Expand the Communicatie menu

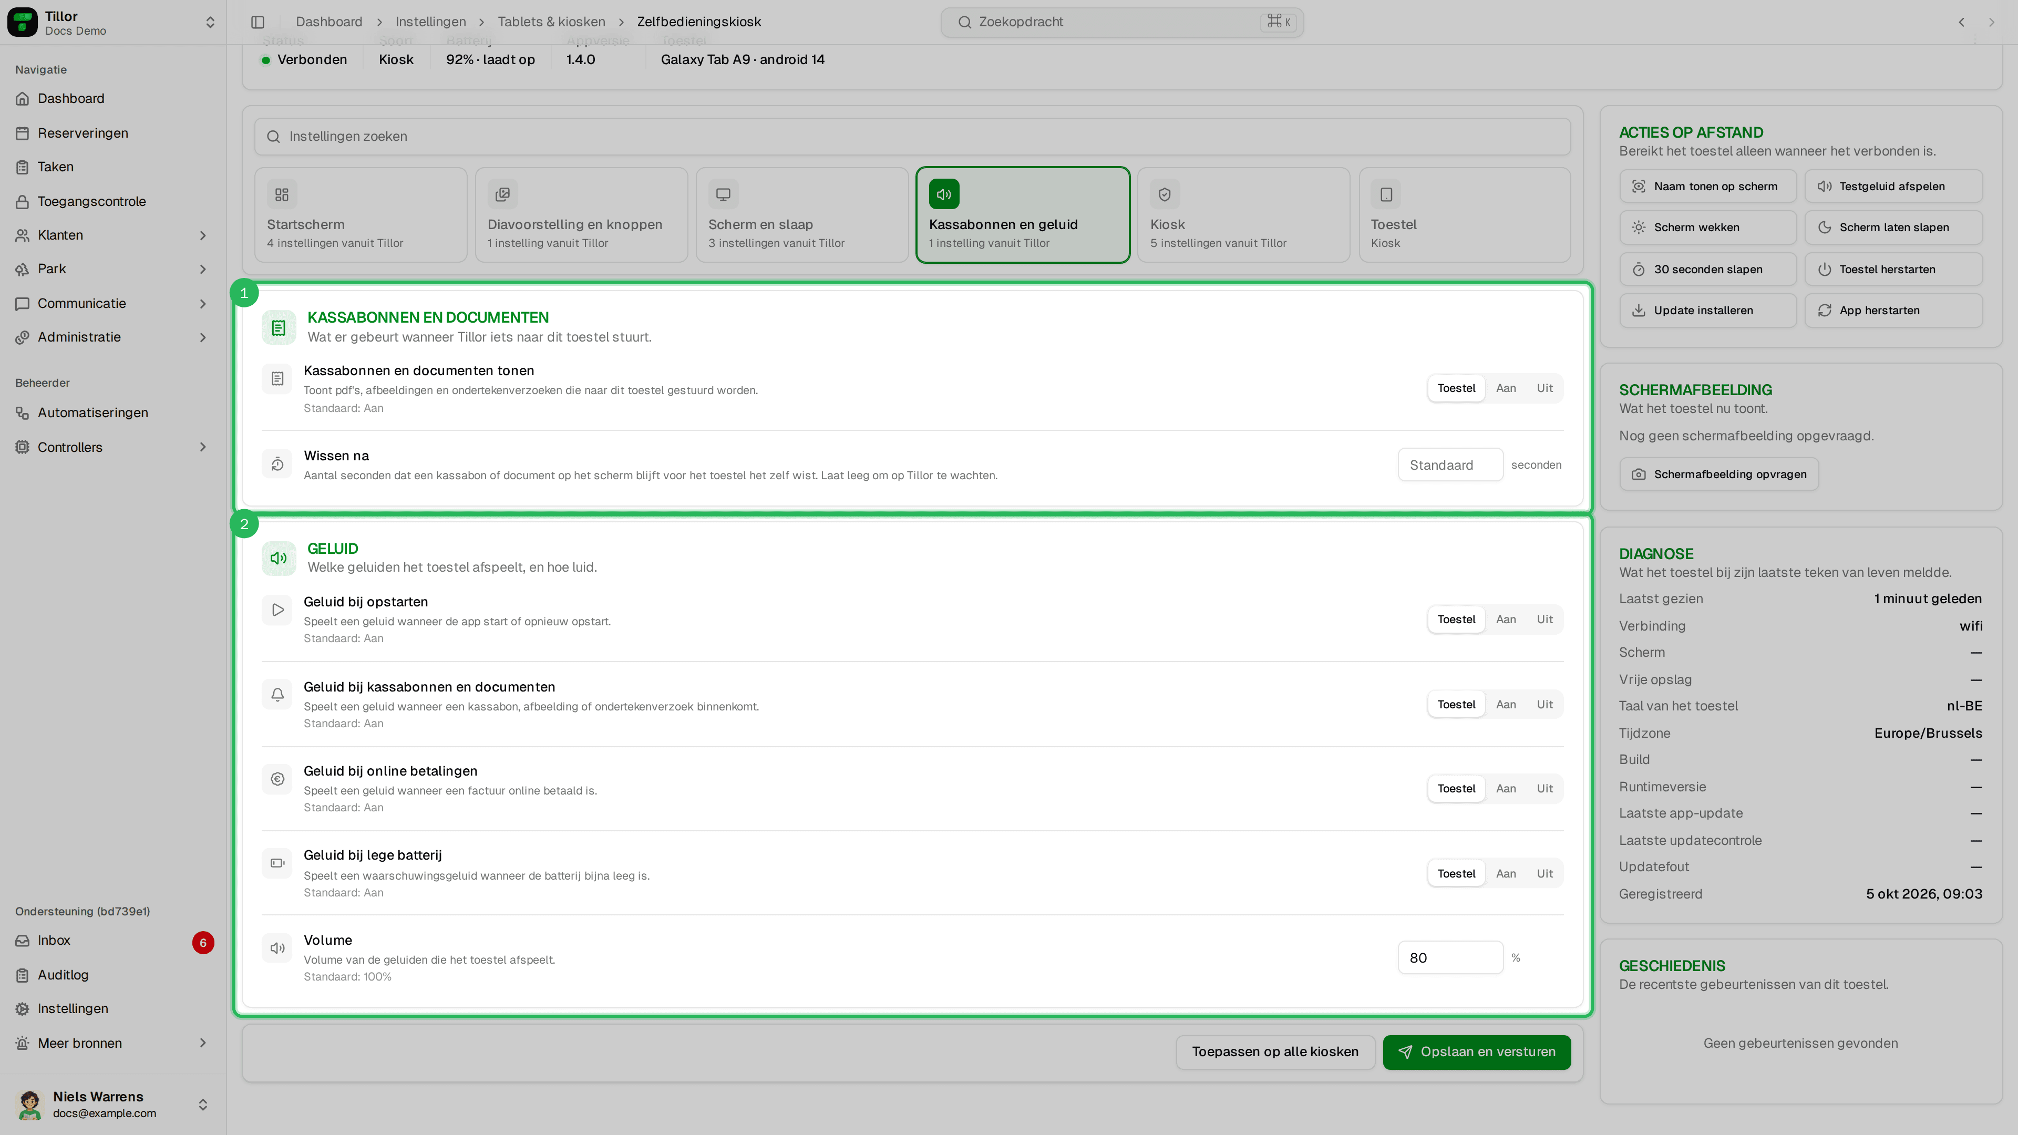pos(114,303)
